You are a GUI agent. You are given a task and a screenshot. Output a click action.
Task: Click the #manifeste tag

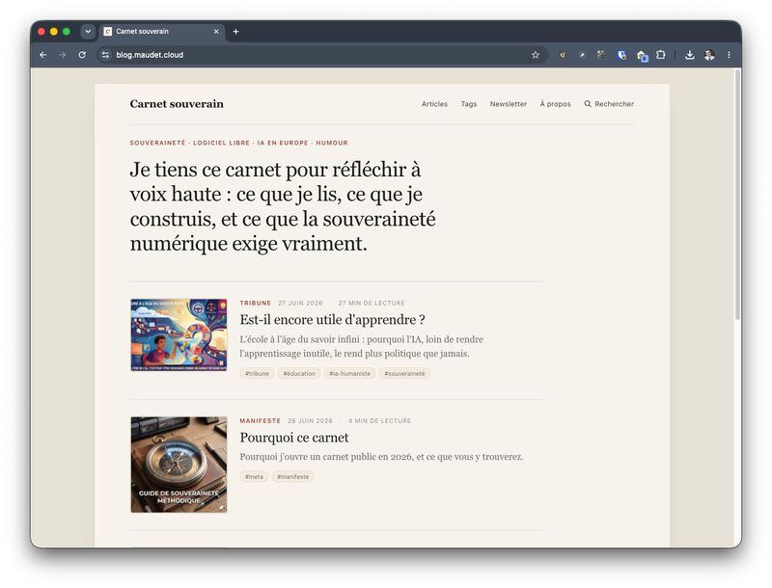pos(293,476)
